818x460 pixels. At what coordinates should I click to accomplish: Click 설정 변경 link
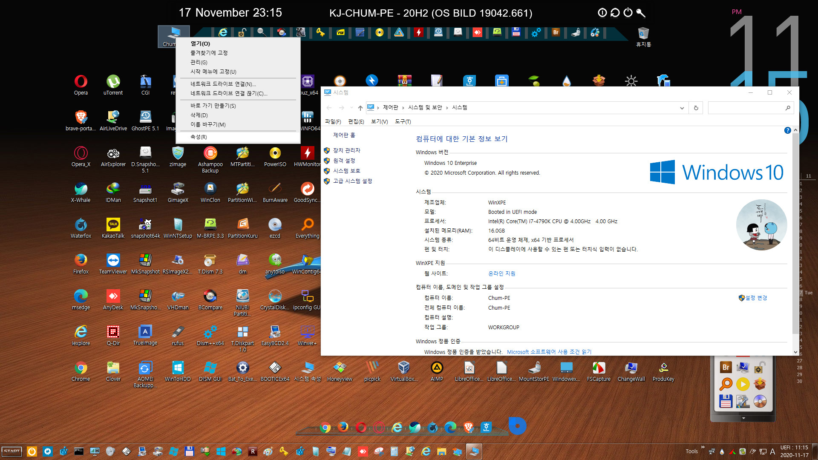pos(756,298)
